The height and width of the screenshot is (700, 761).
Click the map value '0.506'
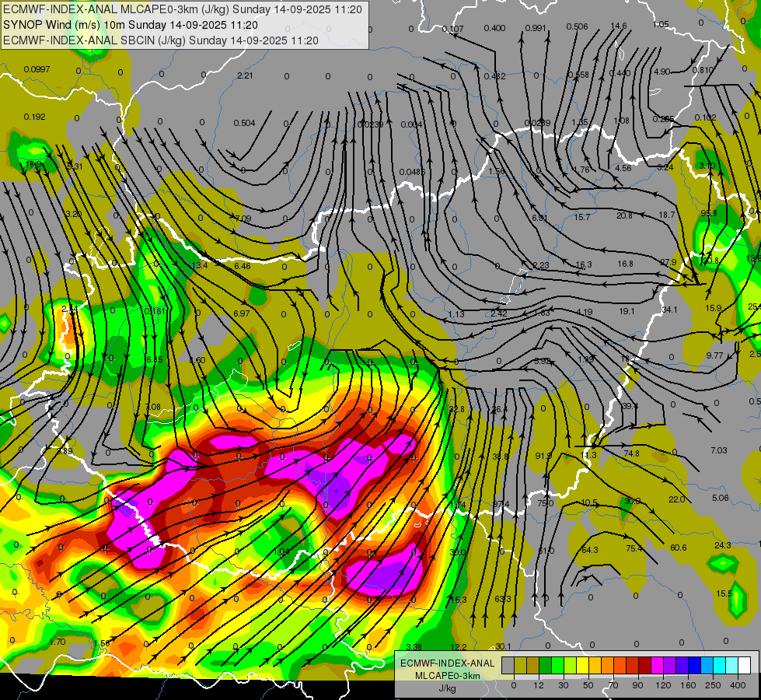(x=577, y=26)
